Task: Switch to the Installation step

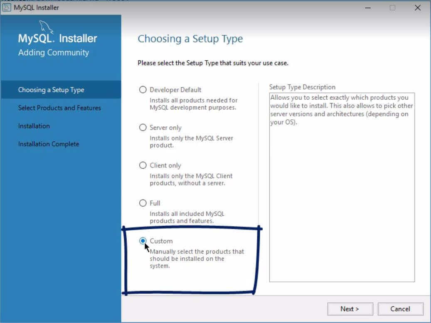Action: [x=34, y=126]
